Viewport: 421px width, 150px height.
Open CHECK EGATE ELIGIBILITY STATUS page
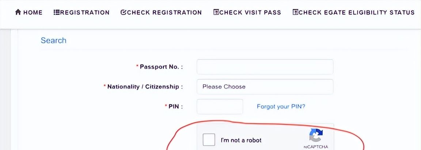[356, 12]
